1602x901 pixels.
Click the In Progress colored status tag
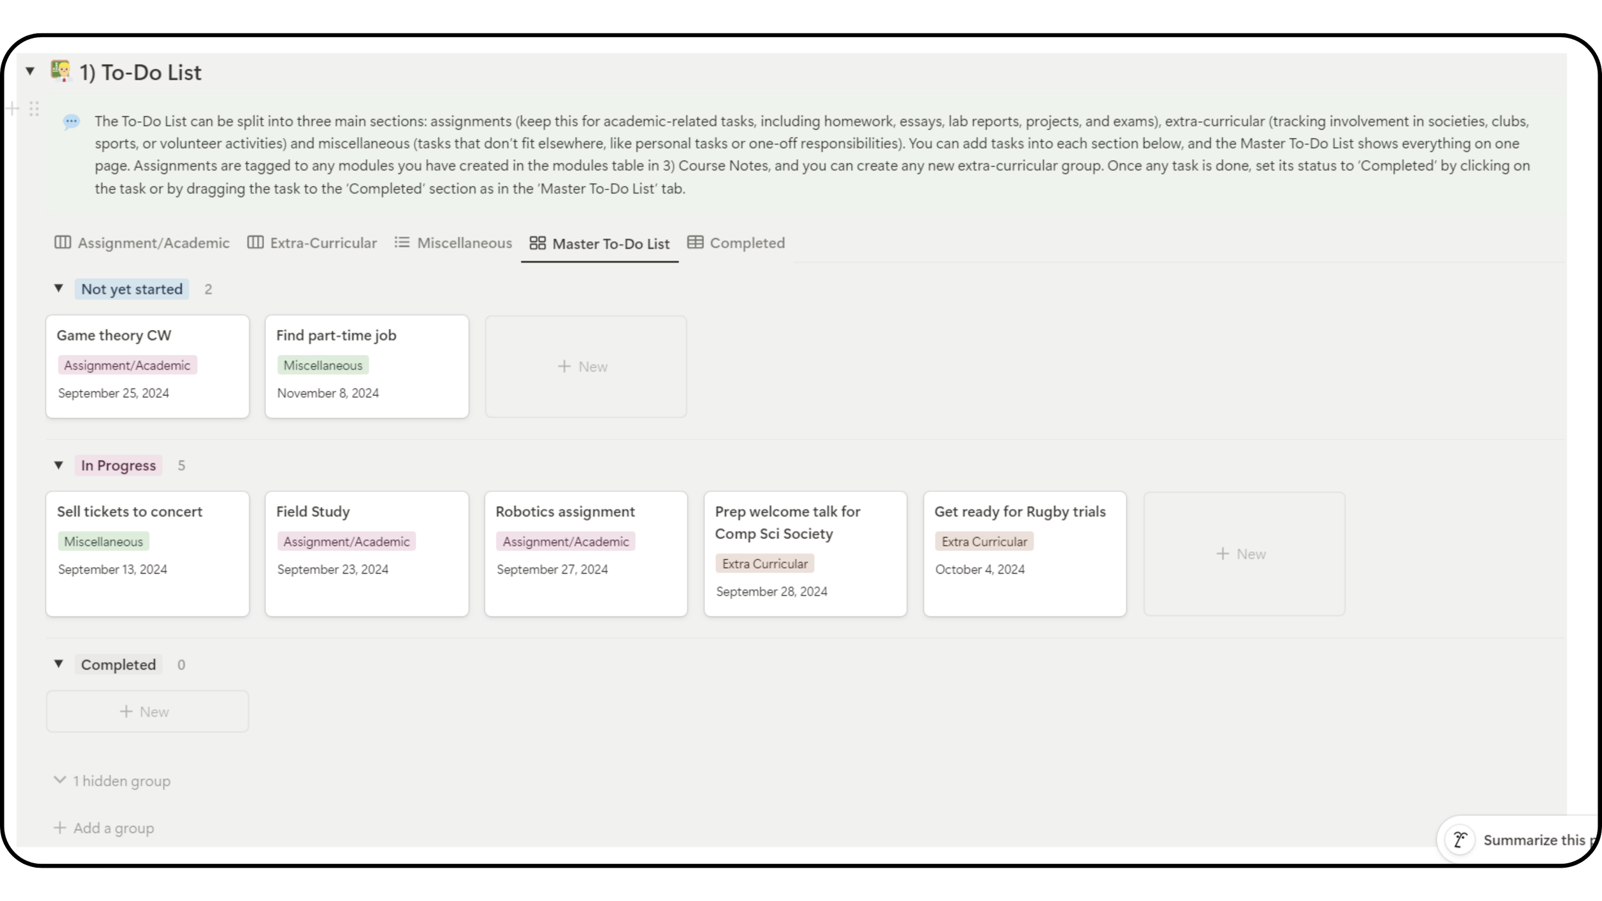(x=119, y=465)
